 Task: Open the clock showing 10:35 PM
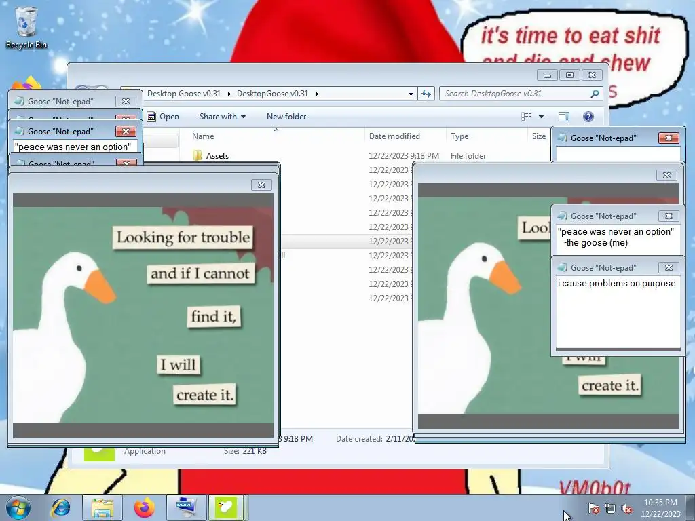tap(660, 508)
